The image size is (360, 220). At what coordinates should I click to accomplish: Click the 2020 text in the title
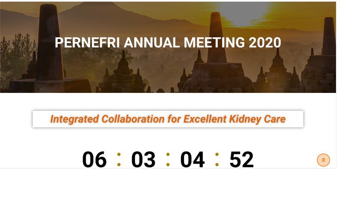pyautogui.click(x=265, y=43)
